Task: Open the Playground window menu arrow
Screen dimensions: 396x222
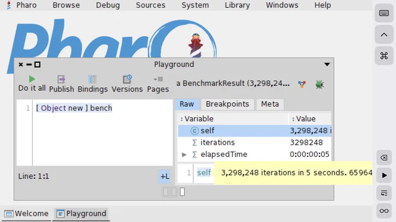Action: [x=327, y=65]
